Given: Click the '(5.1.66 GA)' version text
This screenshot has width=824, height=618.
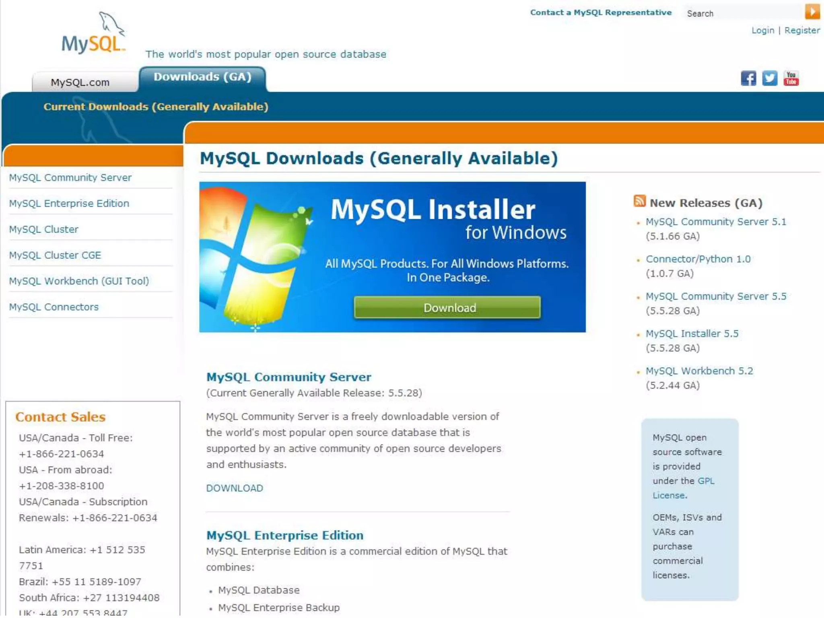Looking at the screenshot, I should click(673, 236).
